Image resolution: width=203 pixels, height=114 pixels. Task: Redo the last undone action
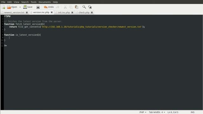pos(58,7)
